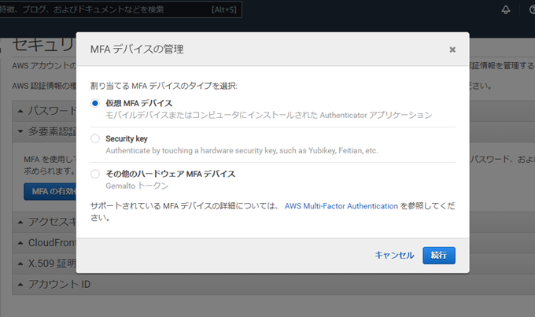Open the notifications bell icon
The image size is (535, 317).
pyautogui.click(x=506, y=9)
